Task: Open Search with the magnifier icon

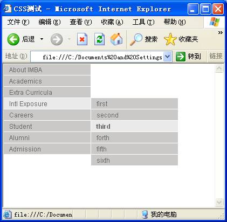Action: point(136,39)
